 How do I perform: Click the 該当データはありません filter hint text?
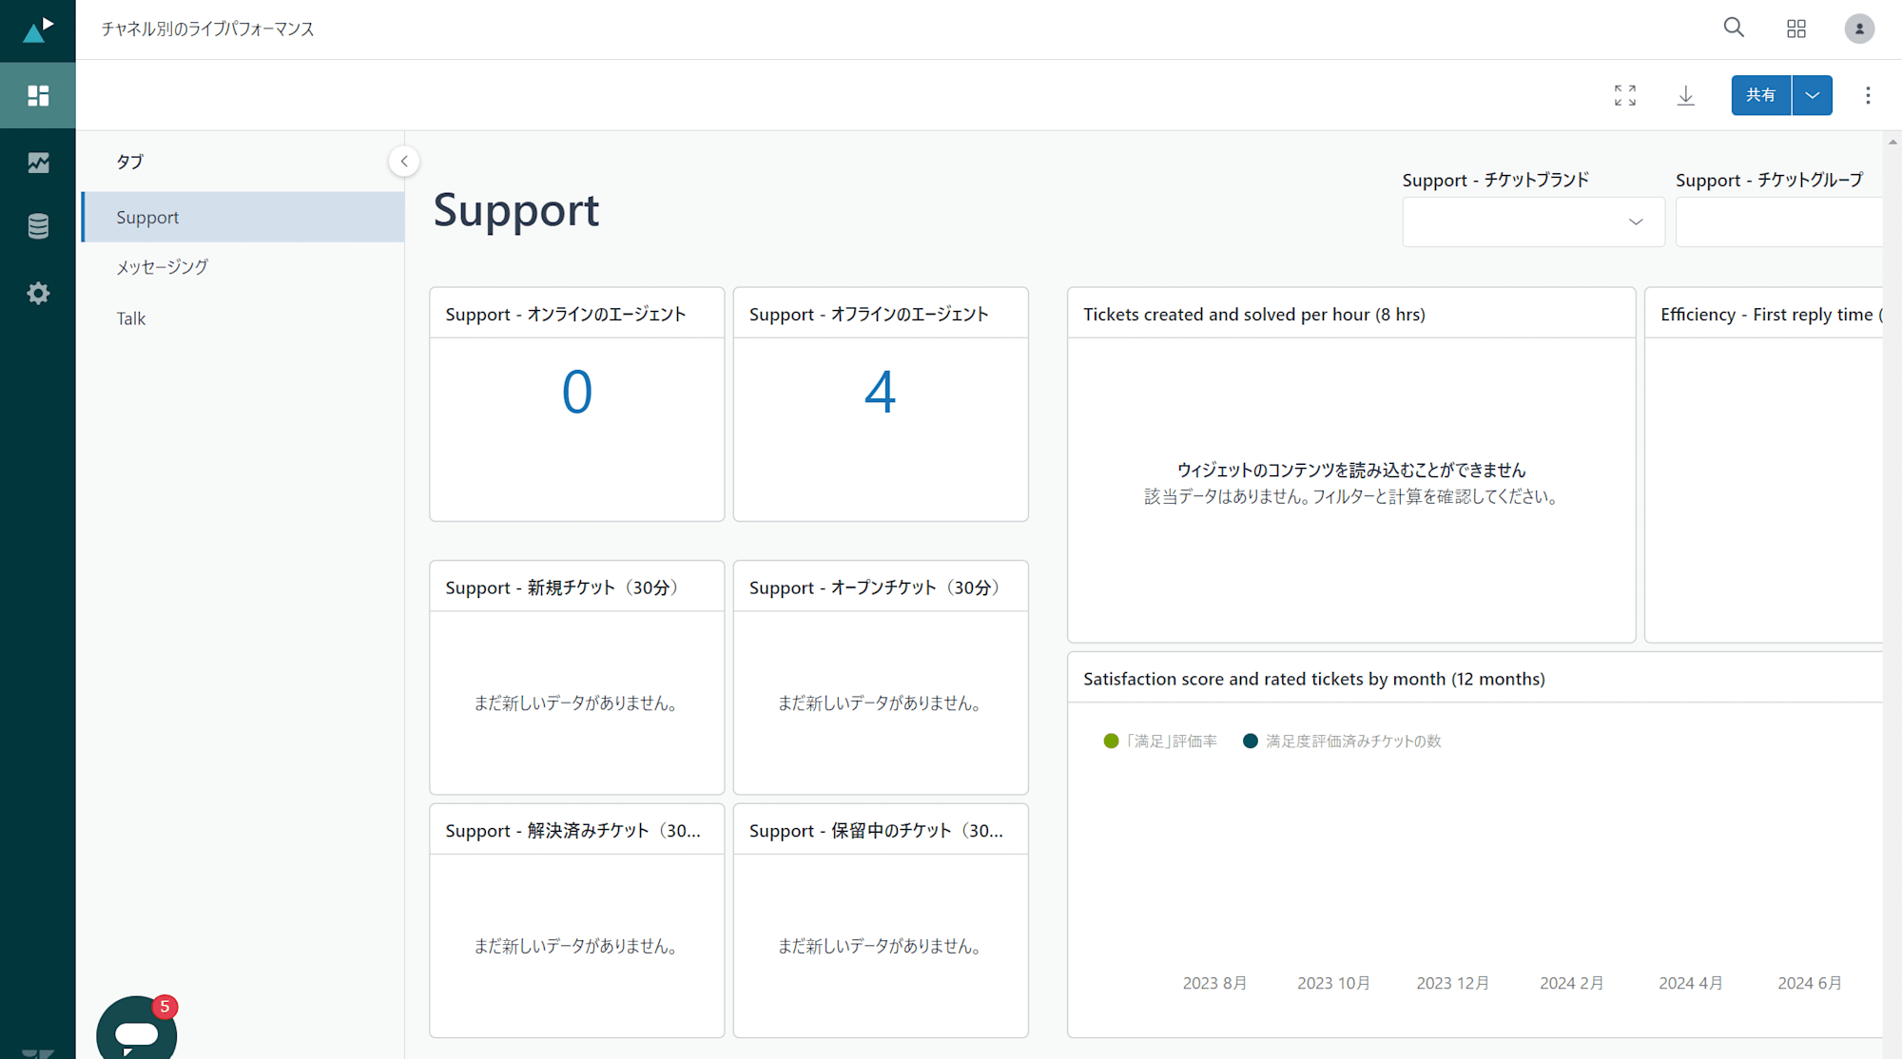click(x=1351, y=496)
